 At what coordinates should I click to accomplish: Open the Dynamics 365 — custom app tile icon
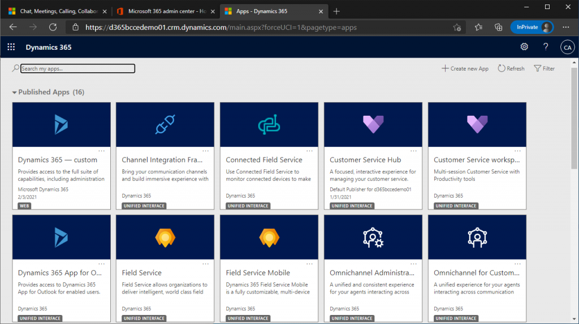click(61, 124)
